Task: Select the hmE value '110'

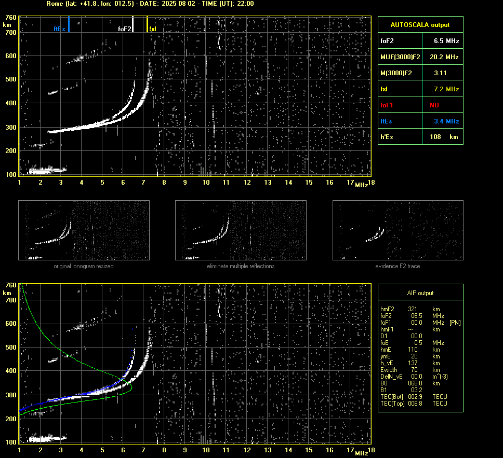Action: [413, 350]
